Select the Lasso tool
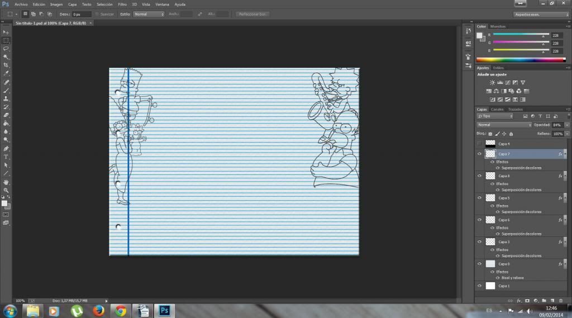572x318 pixels. pyautogui.click(x=6, y=49)
